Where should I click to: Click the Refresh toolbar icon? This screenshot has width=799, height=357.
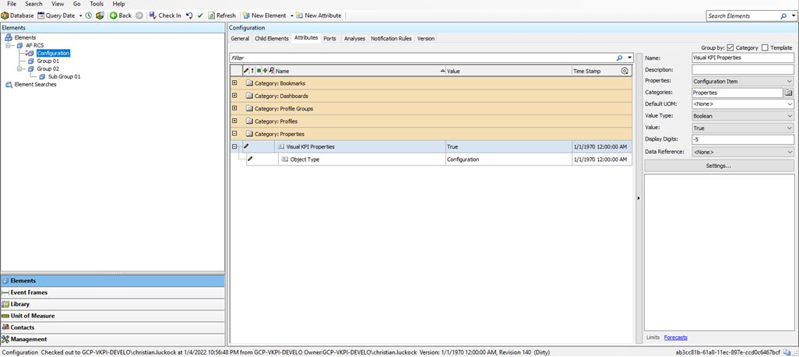[212, 16]
